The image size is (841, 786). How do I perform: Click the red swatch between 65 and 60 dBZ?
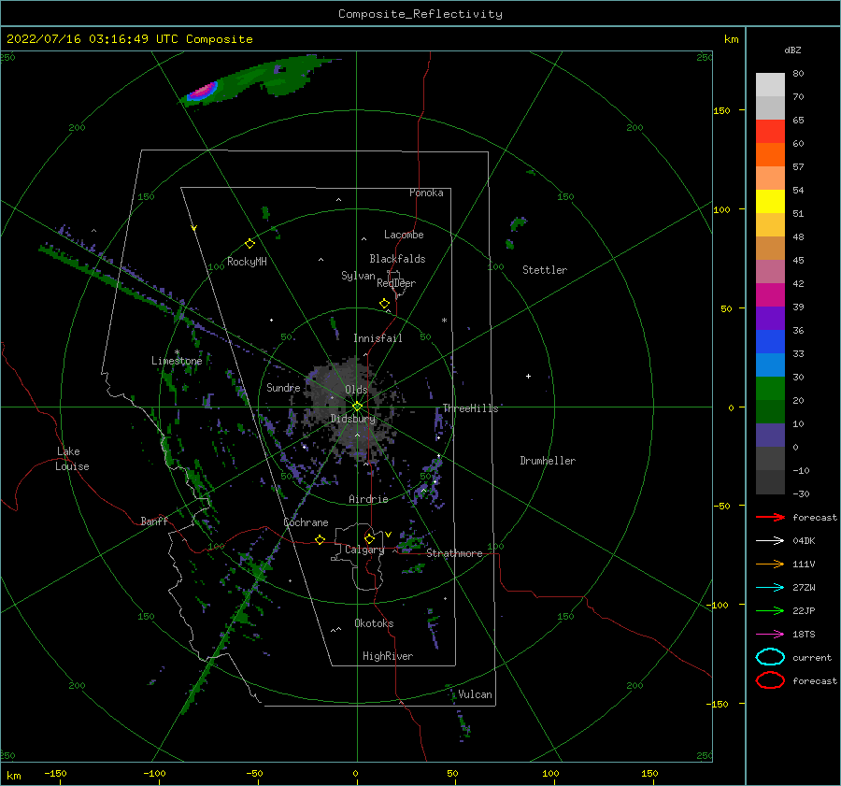pyautogui.click(x=770, y=132)
